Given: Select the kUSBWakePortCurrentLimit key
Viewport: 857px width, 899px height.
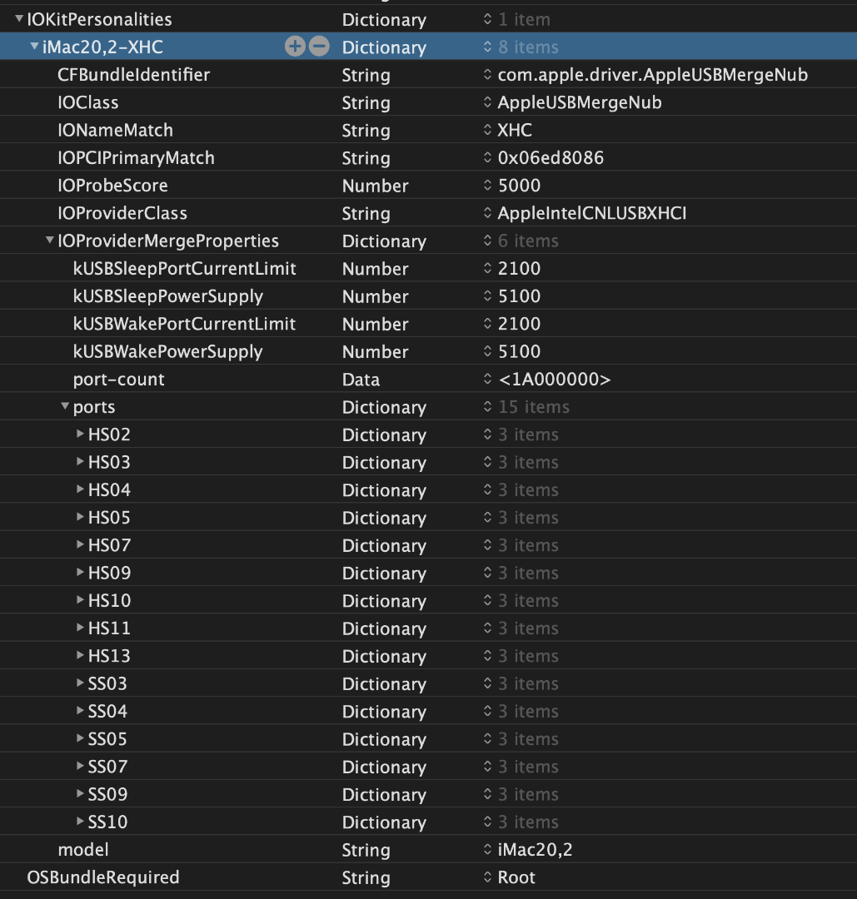Looking at the screenshot, I should (184, 323).
